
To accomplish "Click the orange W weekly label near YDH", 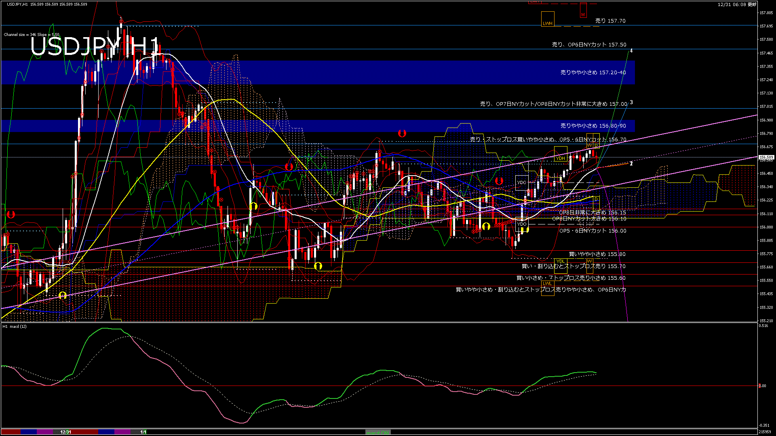I will coord(589,145).
